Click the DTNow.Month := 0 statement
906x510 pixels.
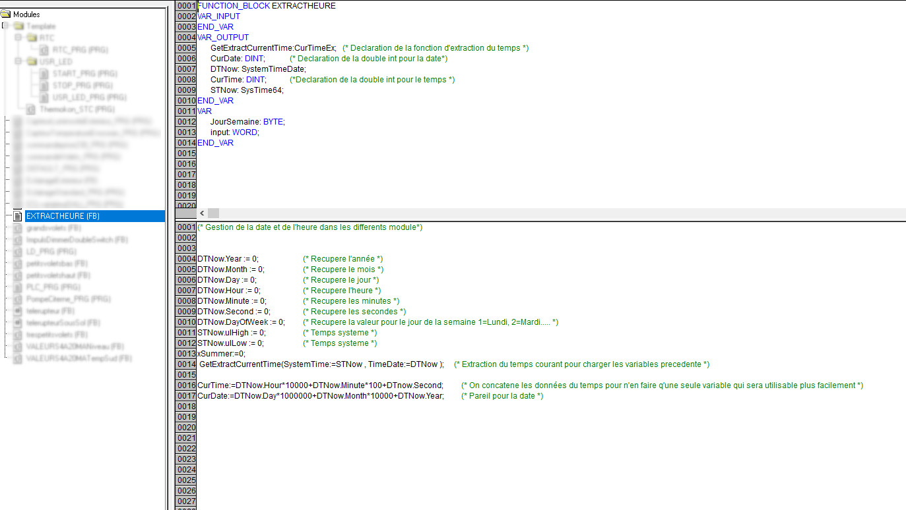pos(230,269)
